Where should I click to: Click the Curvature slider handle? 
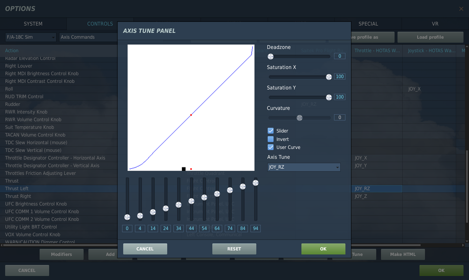point(299,118)
